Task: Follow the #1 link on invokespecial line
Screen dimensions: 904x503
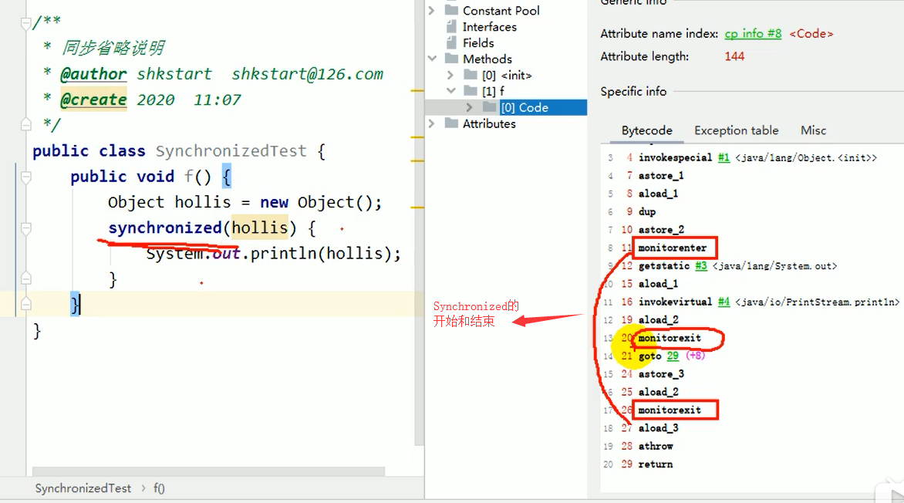Action: (x=724, y=157)
